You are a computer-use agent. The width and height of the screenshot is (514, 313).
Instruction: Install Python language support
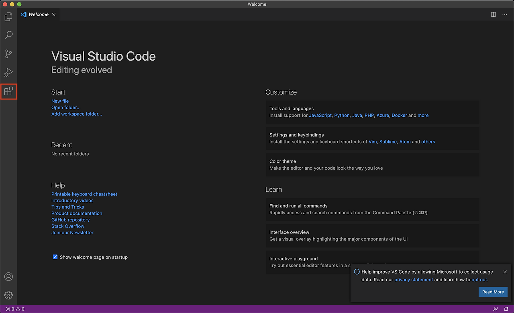pyautogui.click(x=342, y=115)
